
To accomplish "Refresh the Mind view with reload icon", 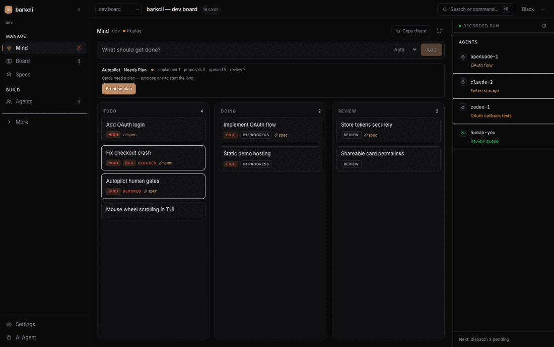I will [x=439, y=31].
